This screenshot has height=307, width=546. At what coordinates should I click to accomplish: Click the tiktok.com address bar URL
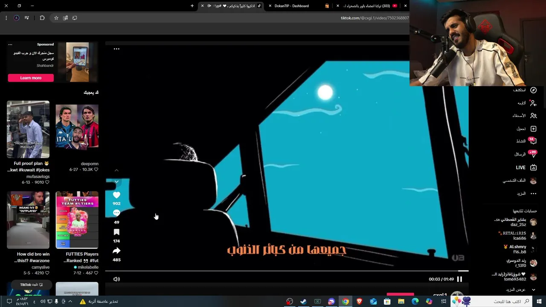375,18
